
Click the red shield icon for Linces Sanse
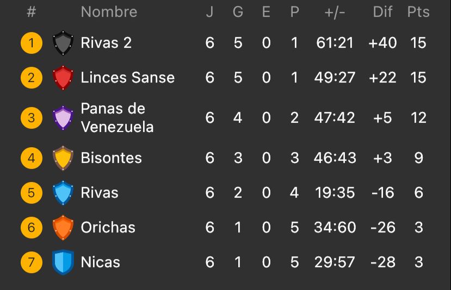[63, 78]
